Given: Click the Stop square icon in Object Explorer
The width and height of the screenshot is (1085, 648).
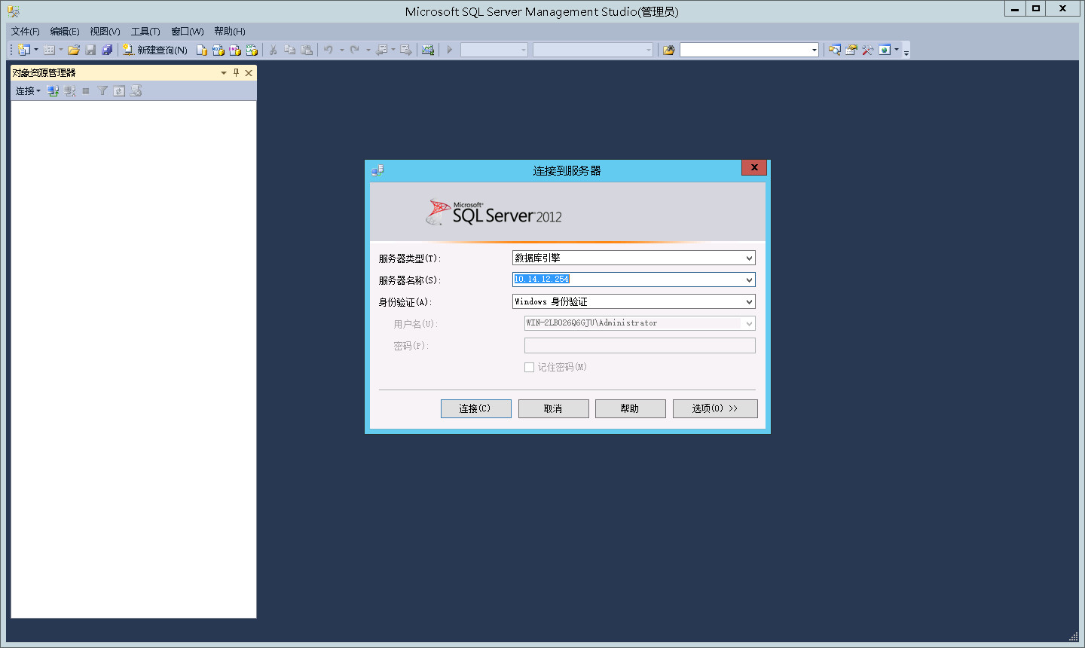Looking at the screenshot, I should [86, 90].
